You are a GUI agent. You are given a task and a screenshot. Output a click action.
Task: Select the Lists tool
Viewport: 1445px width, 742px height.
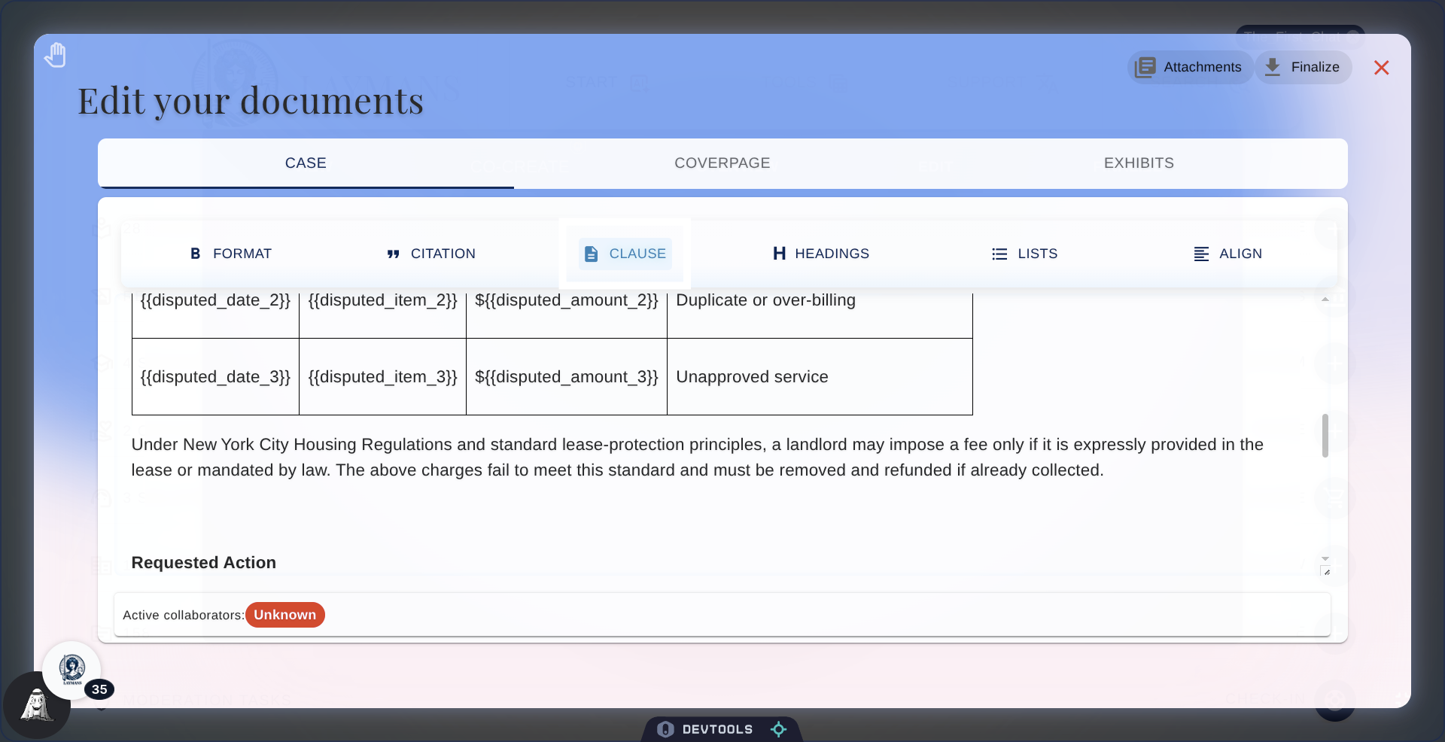(x=1024, y=254)
